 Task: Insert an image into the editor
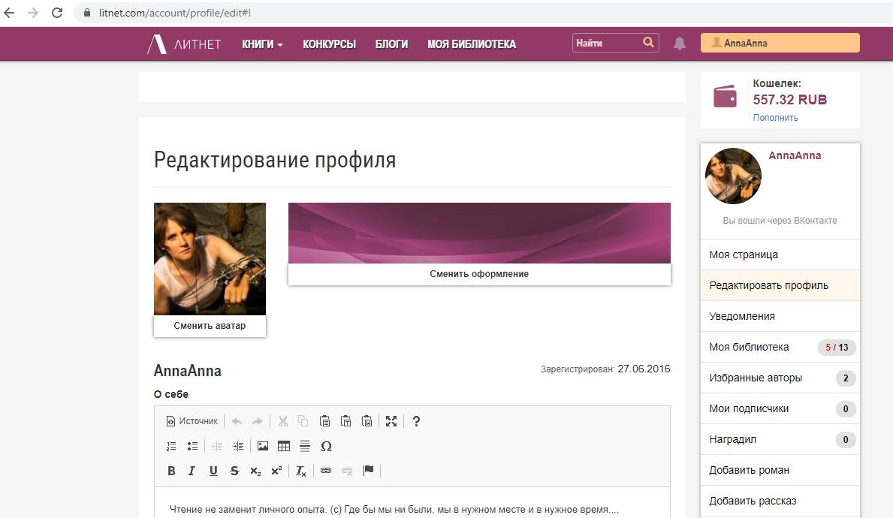click(x=262, y=446)
